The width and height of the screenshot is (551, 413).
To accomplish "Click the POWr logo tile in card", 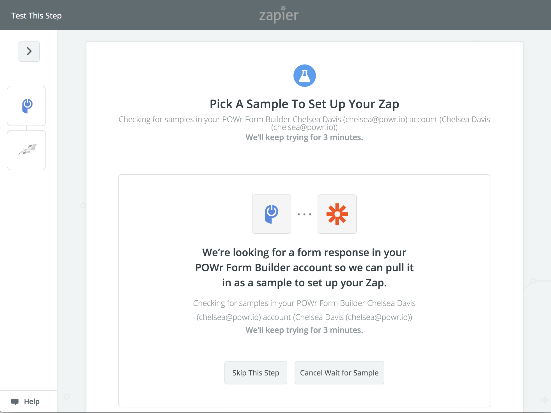I will coord(272,214).
